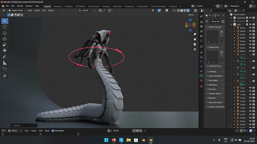The image size is (257, 144).
Task: Open the World properties tab
Action: [x=201, y=41]
